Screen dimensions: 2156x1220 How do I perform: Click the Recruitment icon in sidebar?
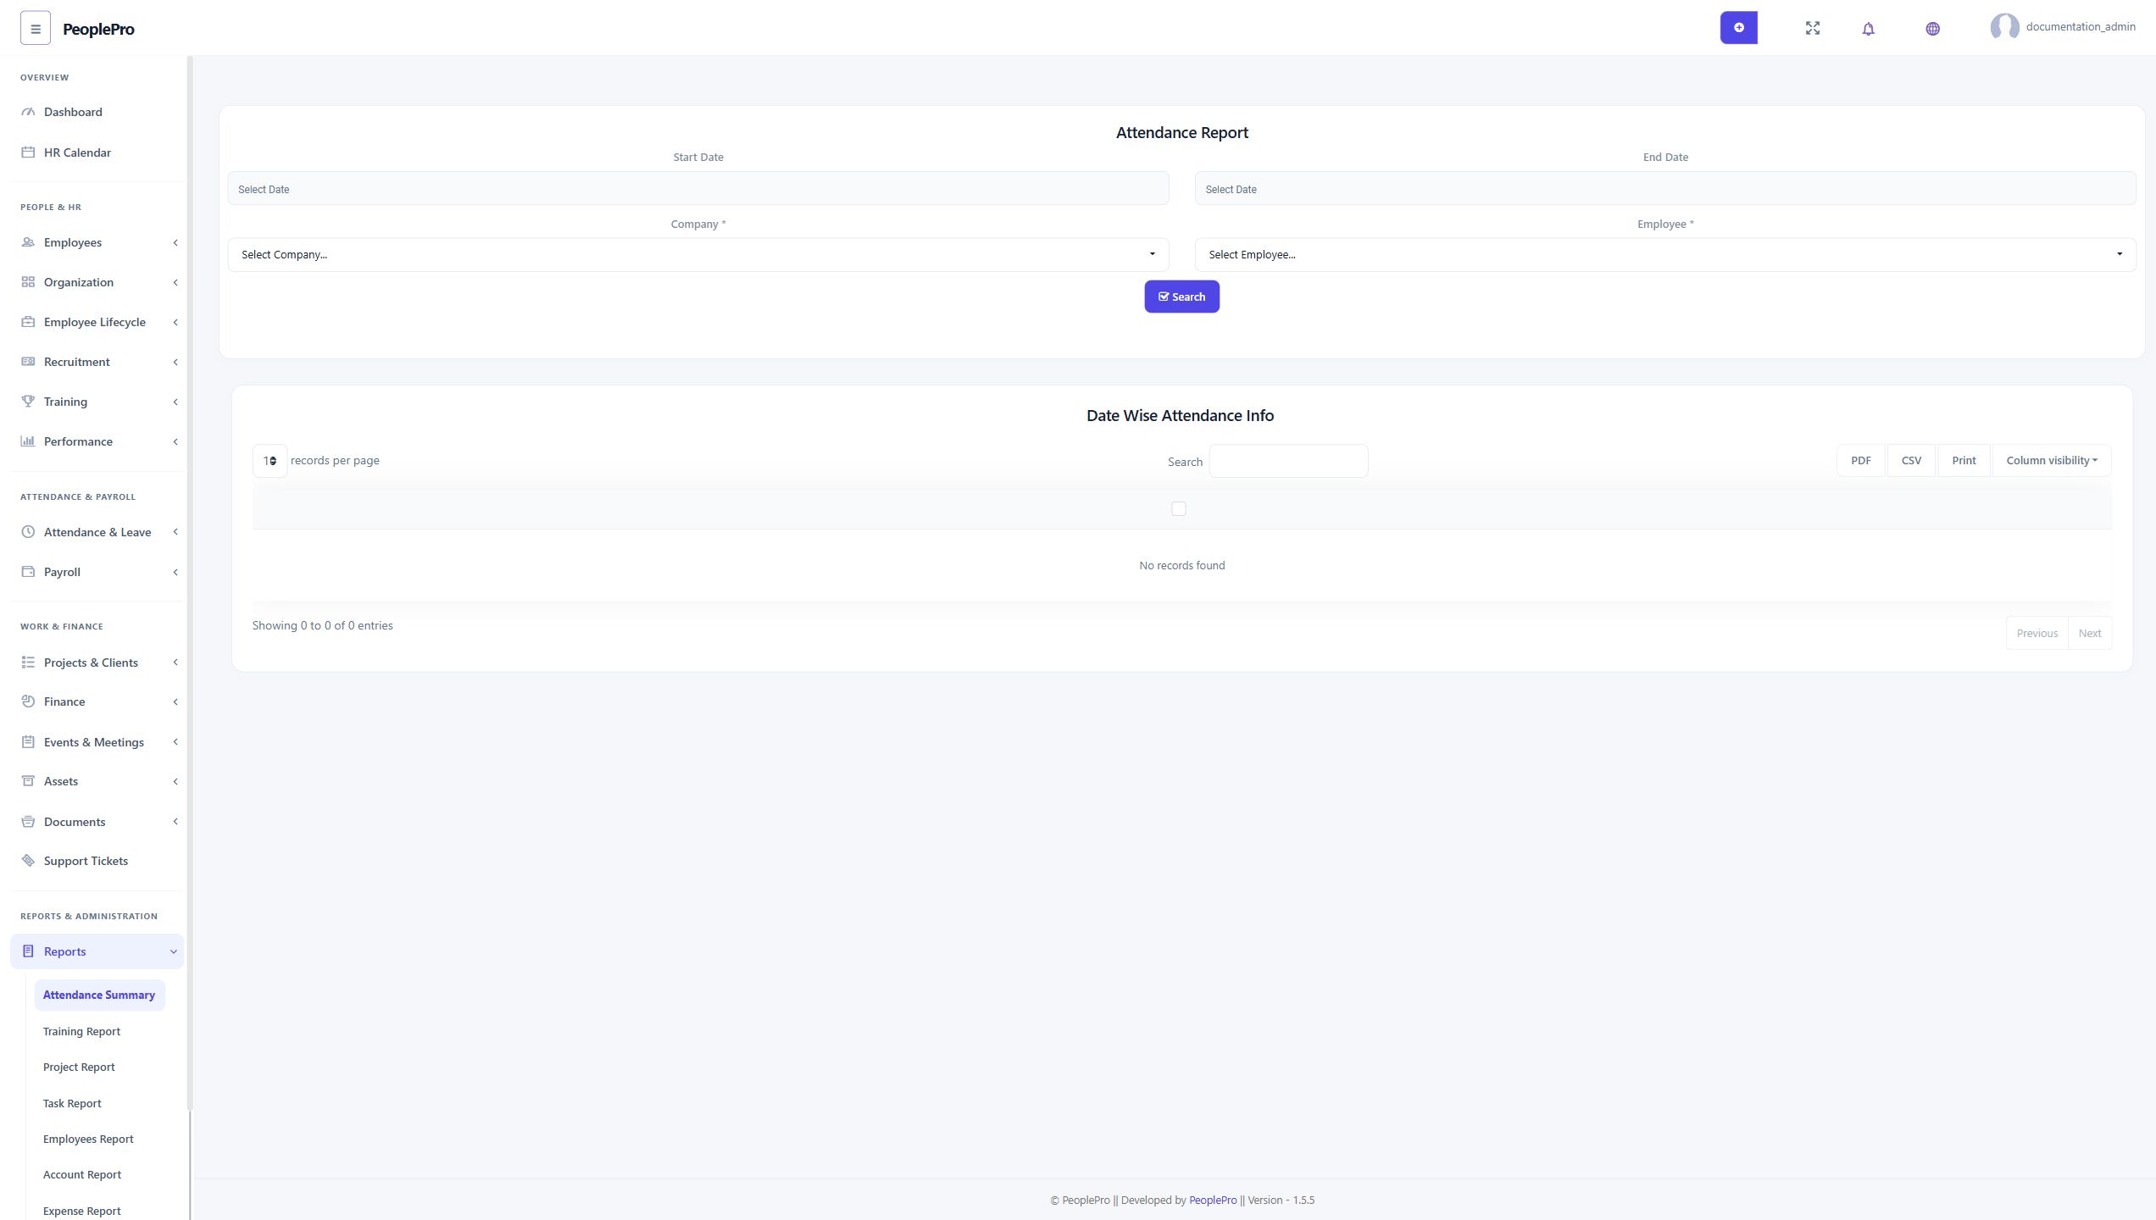(28, 362)
